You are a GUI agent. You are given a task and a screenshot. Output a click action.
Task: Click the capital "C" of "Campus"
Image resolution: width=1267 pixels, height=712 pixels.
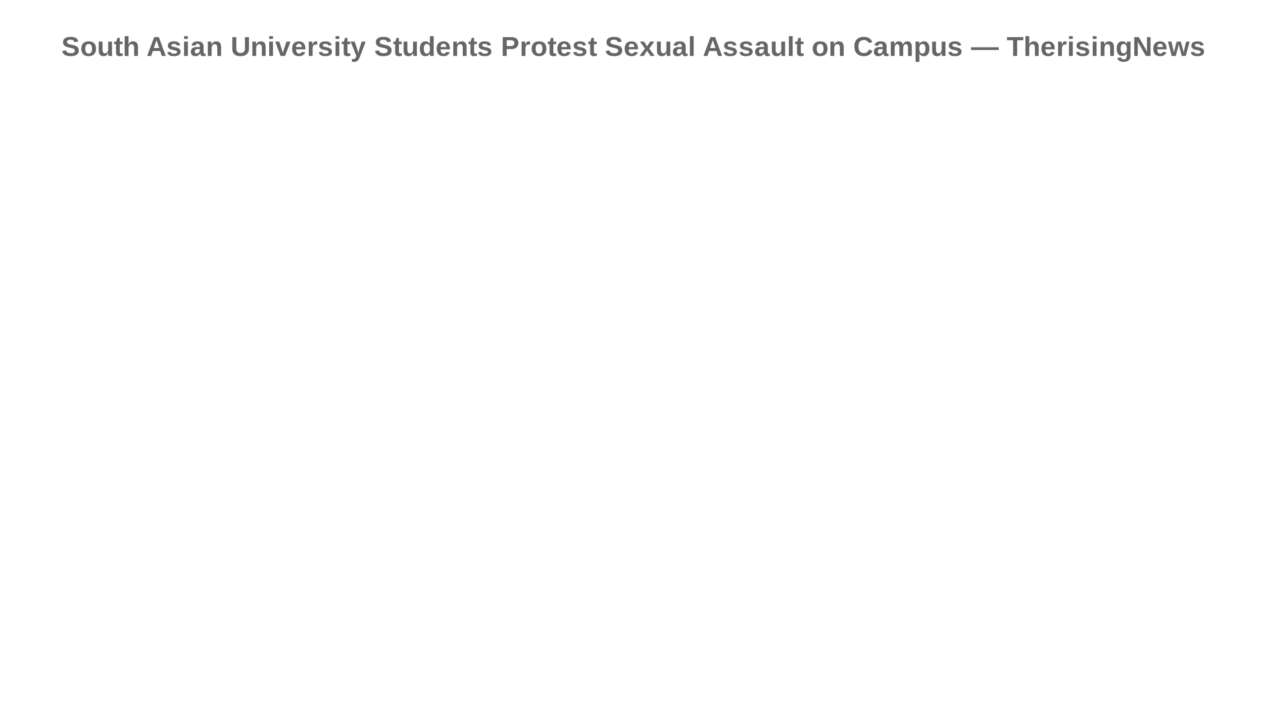pos(864,47)
